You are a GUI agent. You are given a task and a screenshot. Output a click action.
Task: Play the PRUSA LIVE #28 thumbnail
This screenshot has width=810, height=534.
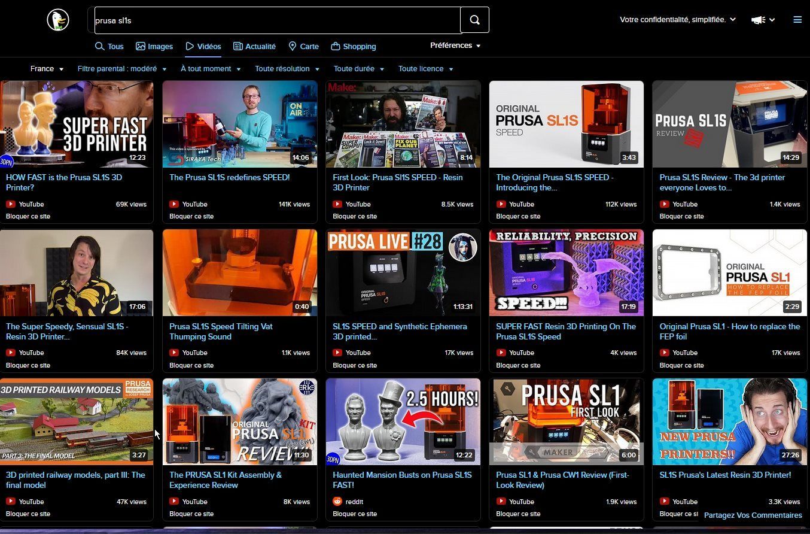coord(403,273)
